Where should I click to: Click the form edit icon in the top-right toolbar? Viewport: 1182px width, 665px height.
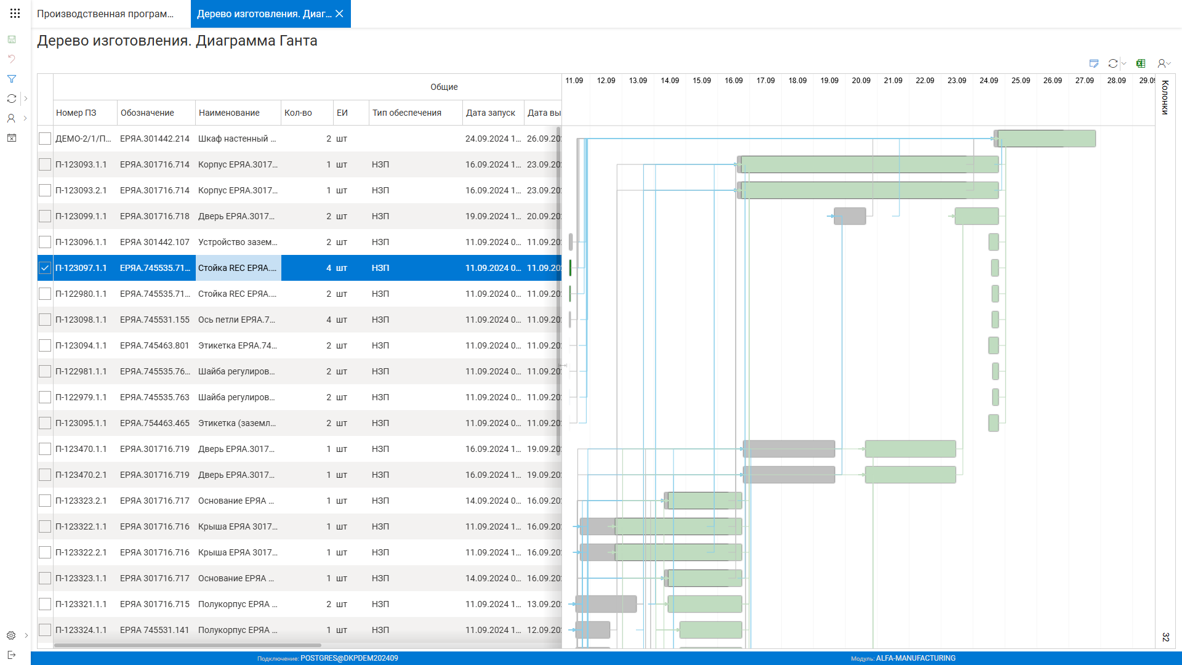coord(1093,63)
